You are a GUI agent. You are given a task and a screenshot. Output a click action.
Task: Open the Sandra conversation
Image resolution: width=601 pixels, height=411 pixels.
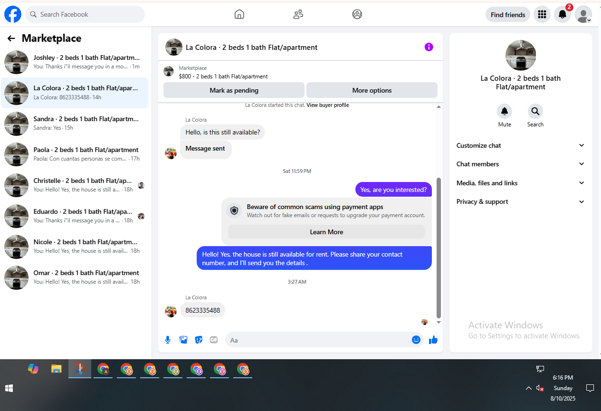click(75, 124)
